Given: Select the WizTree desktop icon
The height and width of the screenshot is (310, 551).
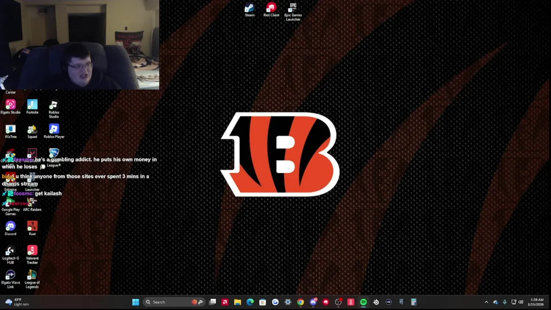Looking at the screenshot, I should click(10, 132).
